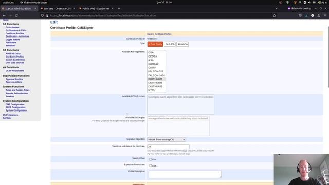Open the Pocket icon in the Firefox toolbar

(300, 16)
